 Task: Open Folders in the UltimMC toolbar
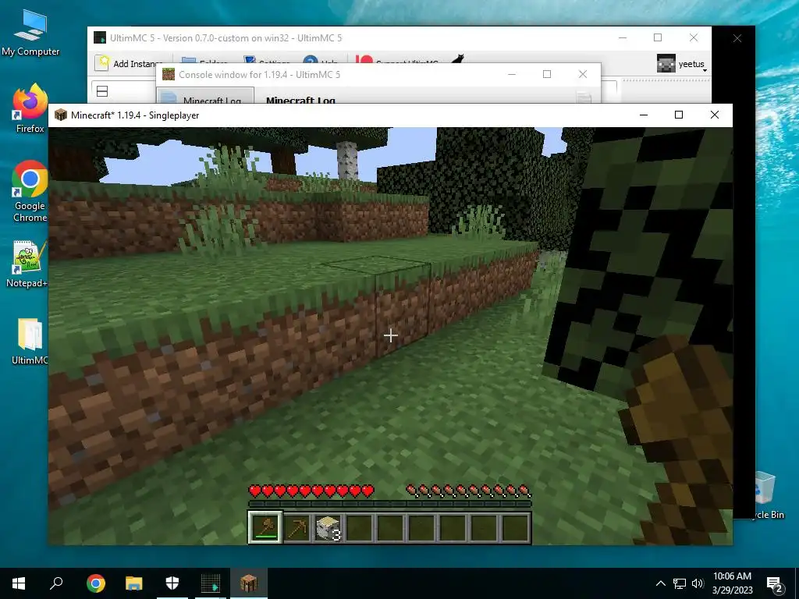coord(203,62)
